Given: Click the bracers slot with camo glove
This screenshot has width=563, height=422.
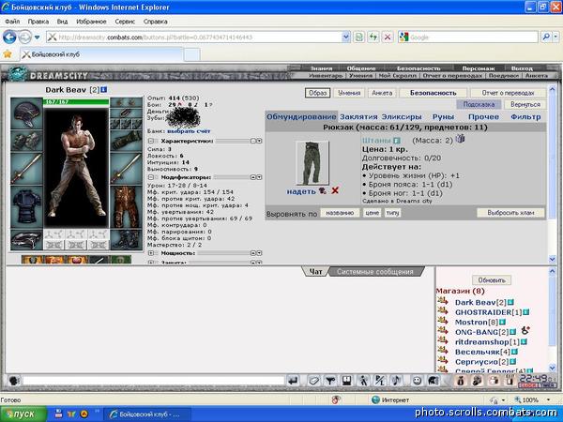Looking at the screenshot, I should point(127,141).
